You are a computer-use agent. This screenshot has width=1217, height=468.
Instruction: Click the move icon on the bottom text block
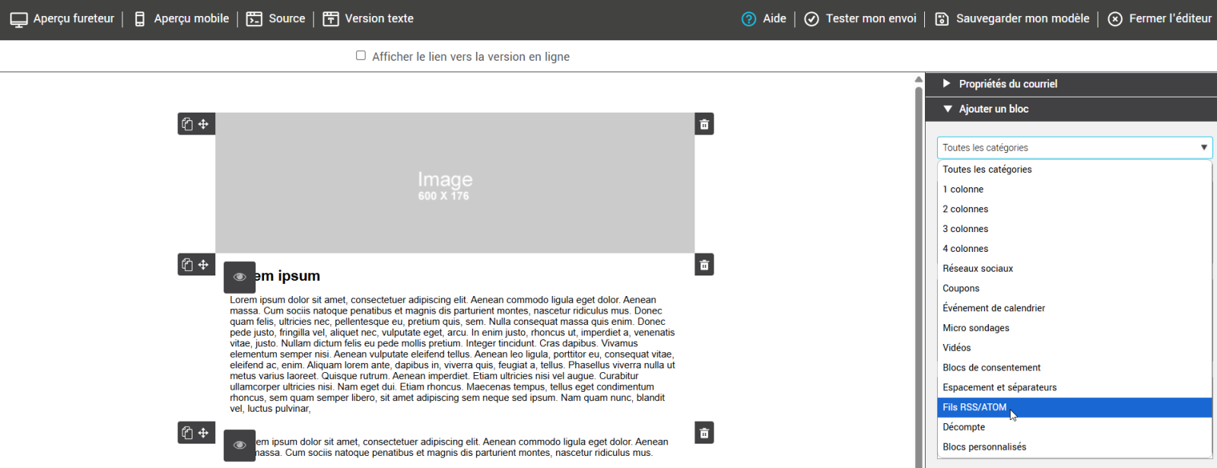tap(204, 433)
